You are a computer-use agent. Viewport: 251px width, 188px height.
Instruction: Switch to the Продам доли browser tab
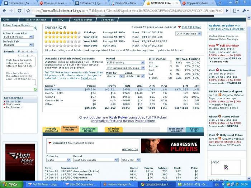click(x=55, y=3)
